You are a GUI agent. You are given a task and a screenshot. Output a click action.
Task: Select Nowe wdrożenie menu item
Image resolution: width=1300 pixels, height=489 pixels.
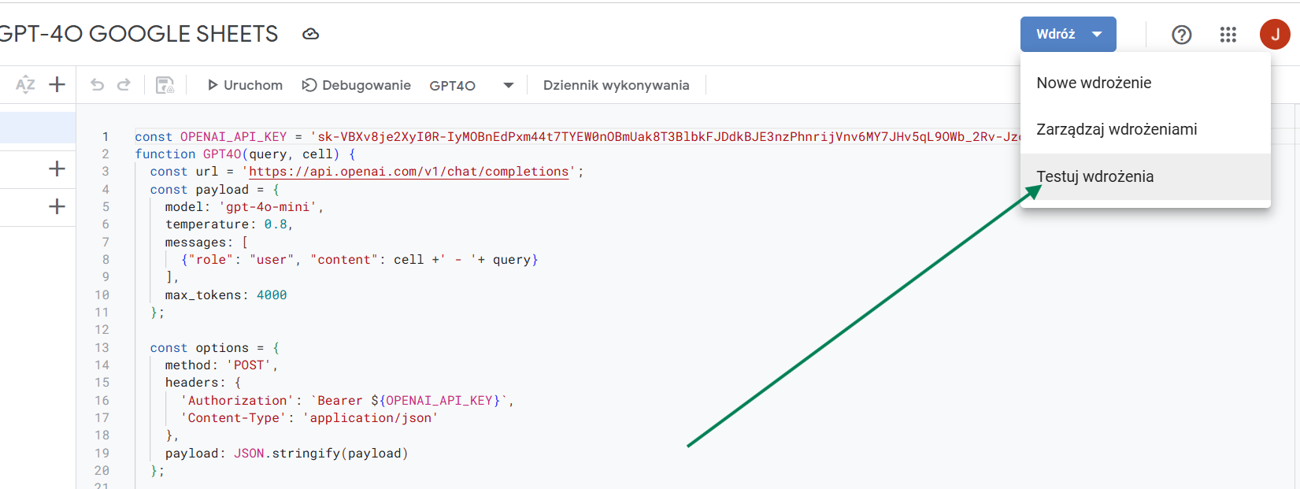pos(1094,83)
